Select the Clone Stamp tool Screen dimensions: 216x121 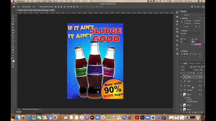point(13,30)
